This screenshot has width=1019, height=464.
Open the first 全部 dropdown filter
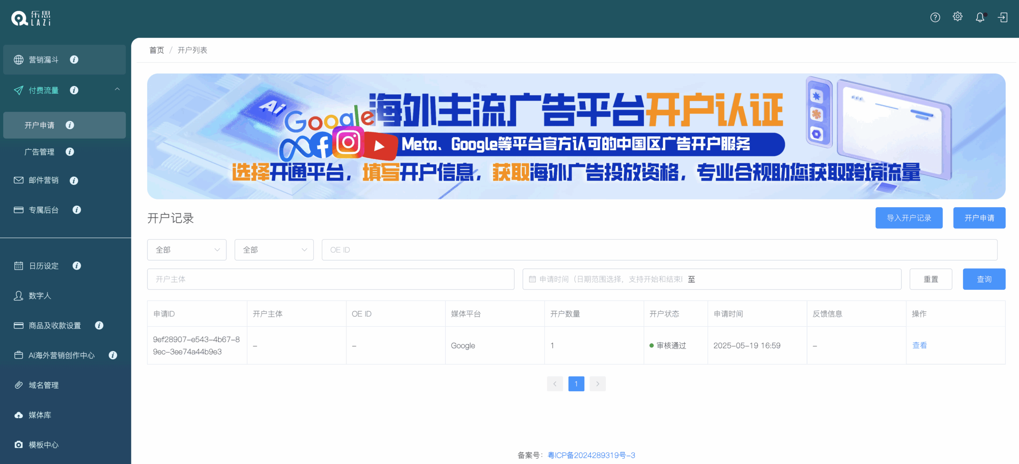tap(187, 250)
